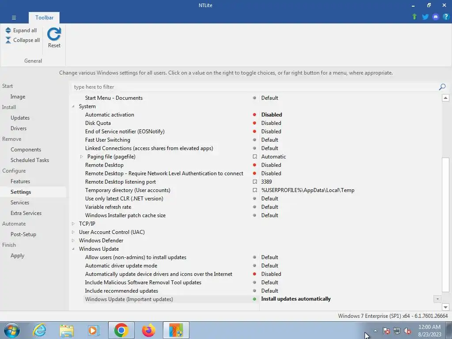Open the Image page in sidebar
This screenshot has height=339, width=452.
pyautogui.click(x=18, y=97)
